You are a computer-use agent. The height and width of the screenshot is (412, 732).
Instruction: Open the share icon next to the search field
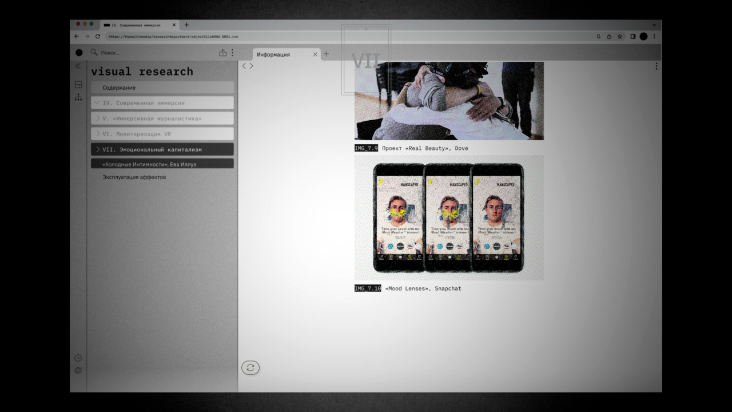(x=223, y=53)
